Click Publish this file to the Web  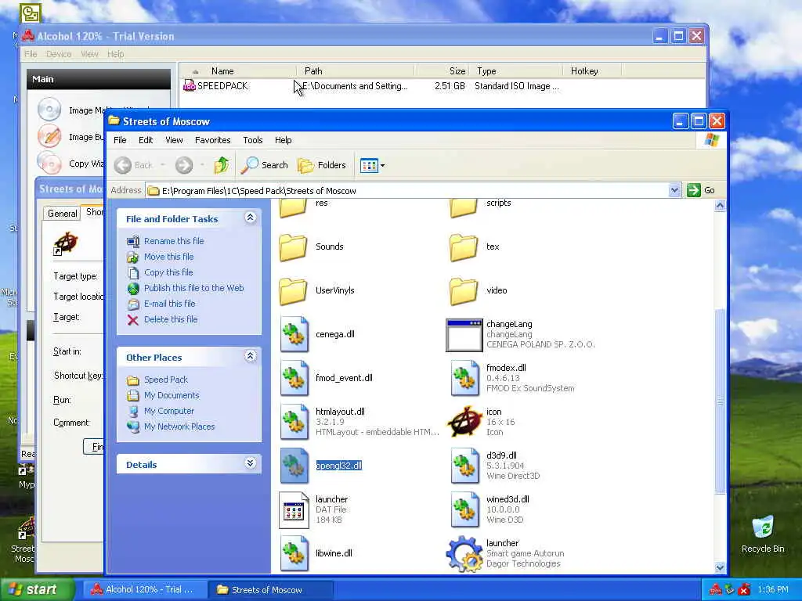[194, 288]
